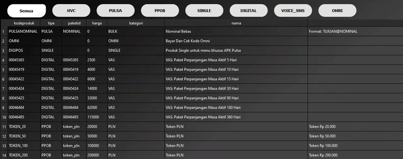Viewport: 403px width, 159px height.
Task: Select the OMNI tab
Action: coord(337,11)
